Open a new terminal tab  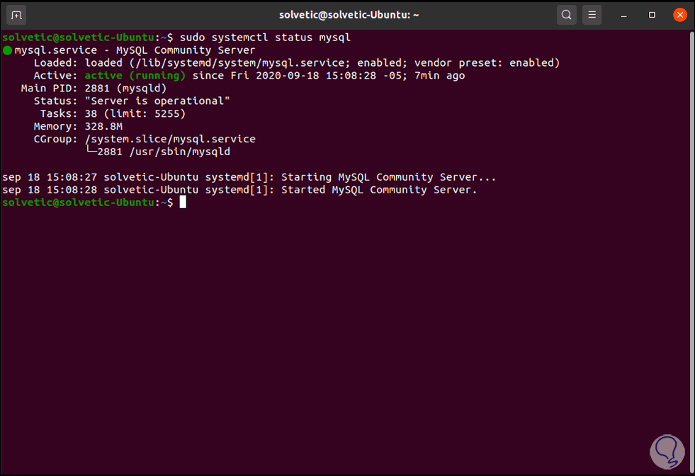(x=16, y=15)
